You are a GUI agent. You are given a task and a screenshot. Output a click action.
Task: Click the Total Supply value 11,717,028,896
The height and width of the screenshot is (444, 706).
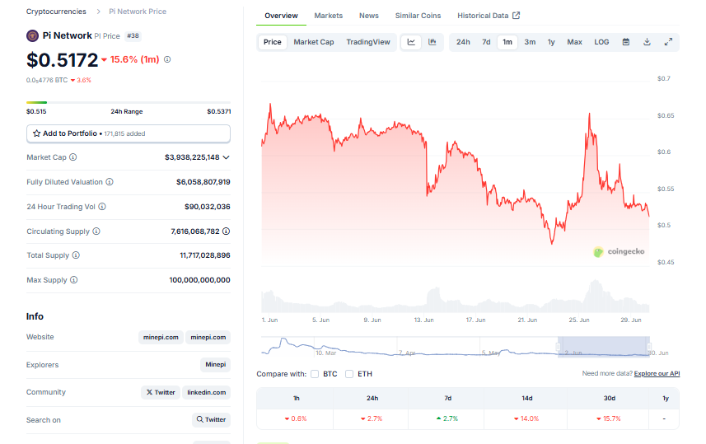pos(205,255)
